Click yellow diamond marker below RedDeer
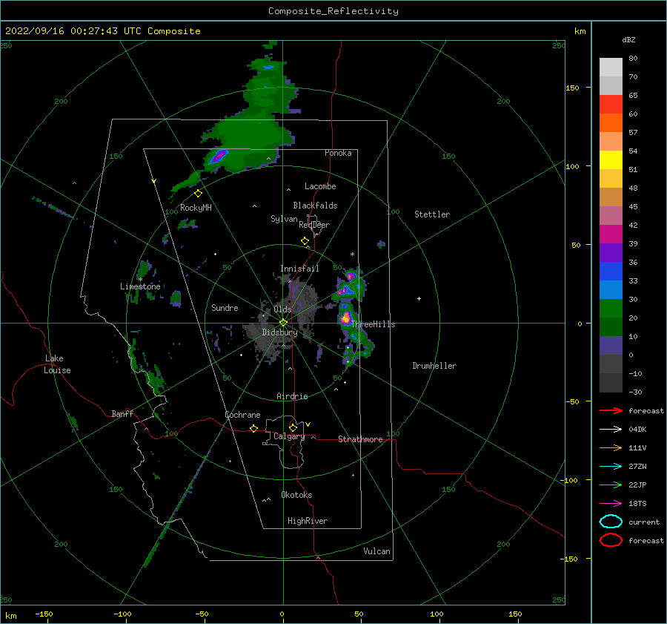The width and height of the screenshot is (667, 624). 305,241
